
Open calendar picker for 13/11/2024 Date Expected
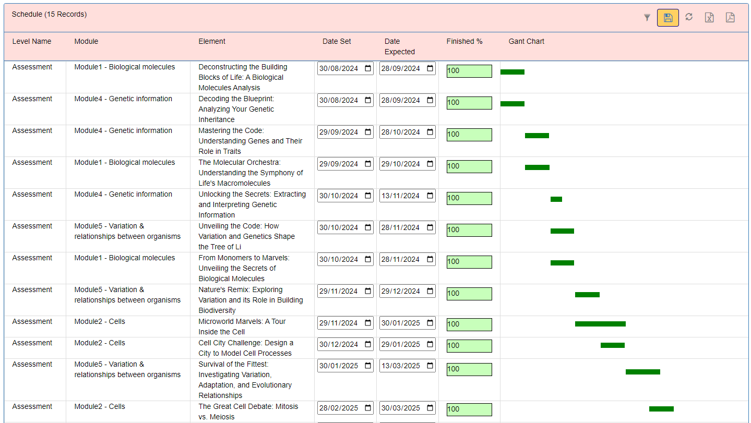[x=430, y=196]
